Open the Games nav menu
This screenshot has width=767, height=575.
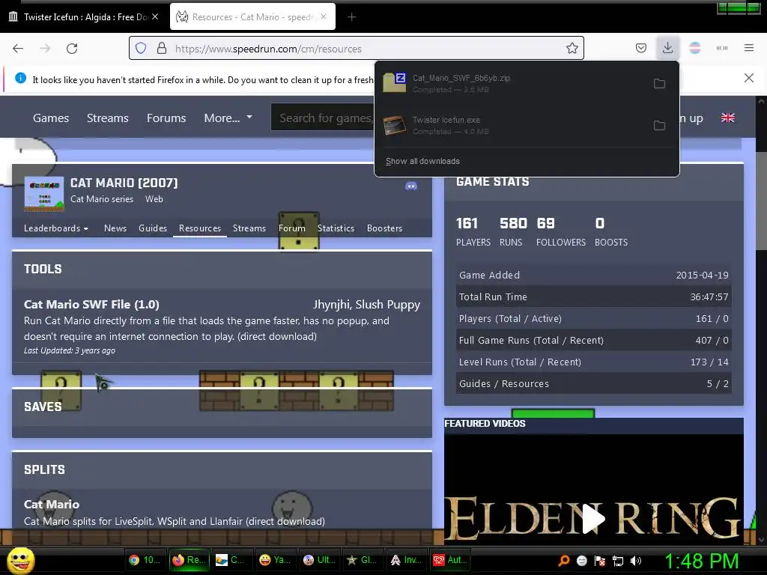(51, 118)
